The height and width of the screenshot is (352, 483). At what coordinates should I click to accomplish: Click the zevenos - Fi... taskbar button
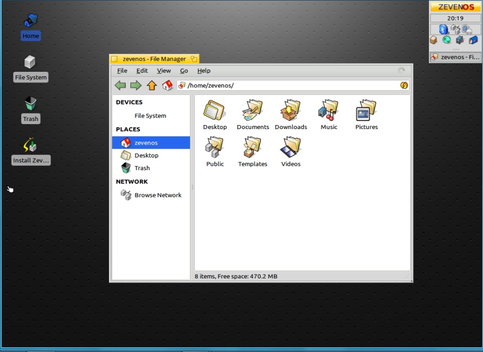pyautogui.click(x=455, y=57)
